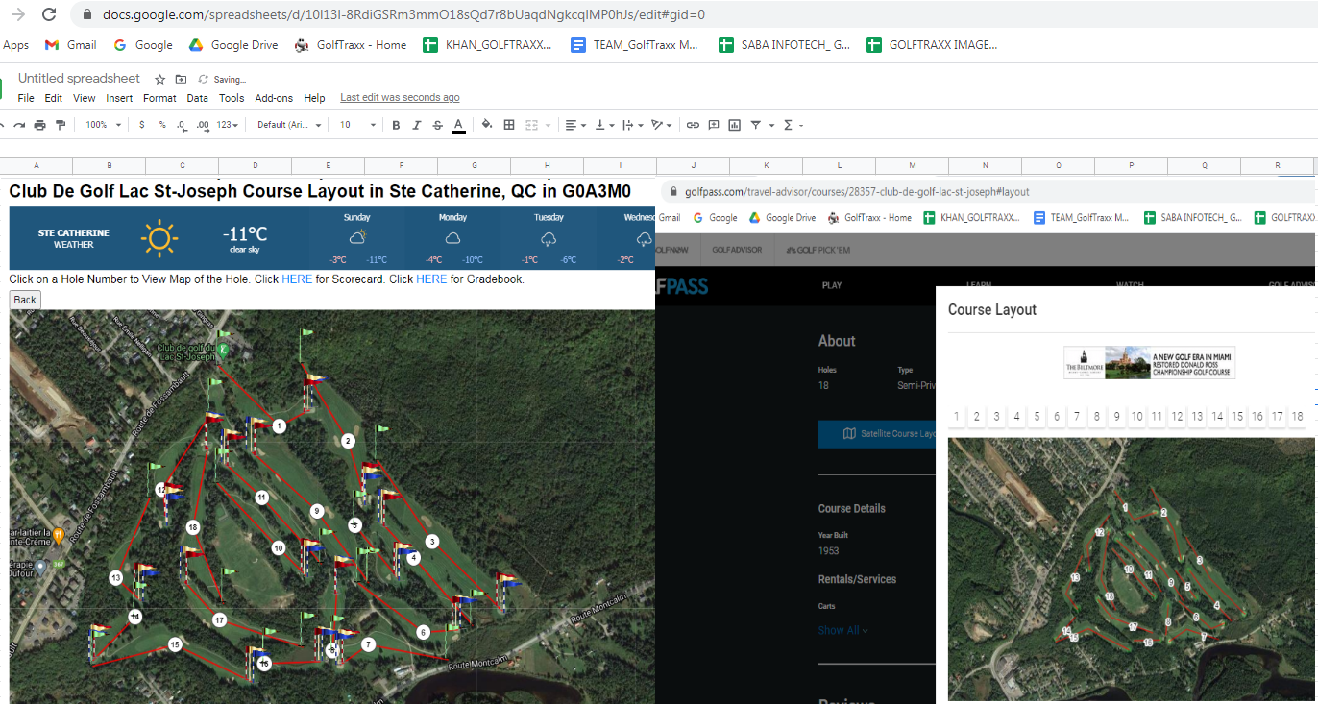Format as currency with dollar icon
The width and height of the screenshot is (1318, 704).
[142, 125]
